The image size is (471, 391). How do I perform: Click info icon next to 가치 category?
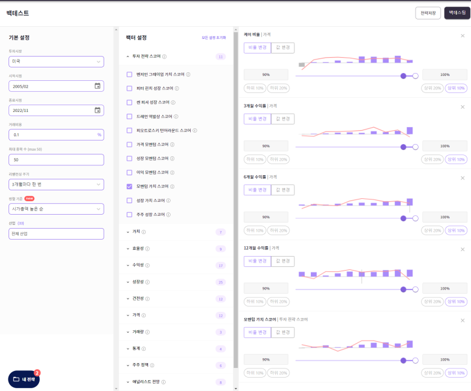(144, 232)
